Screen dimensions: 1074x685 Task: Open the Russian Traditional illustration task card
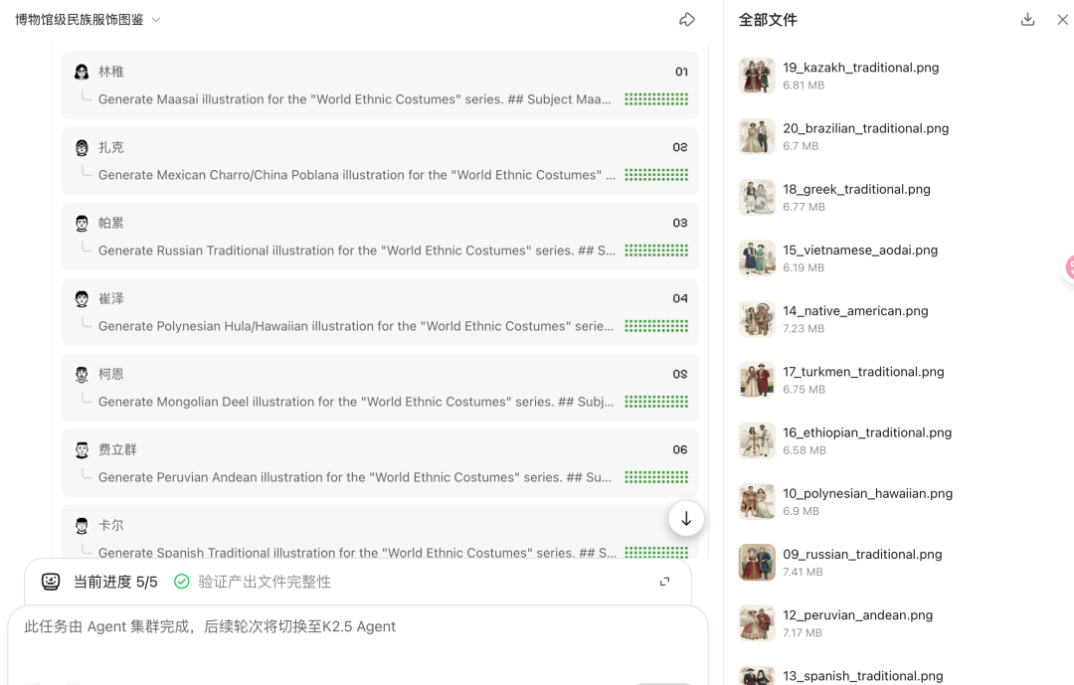coord(380,237)
